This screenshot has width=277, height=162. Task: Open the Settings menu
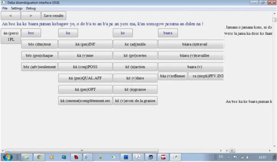click(16, 8)
